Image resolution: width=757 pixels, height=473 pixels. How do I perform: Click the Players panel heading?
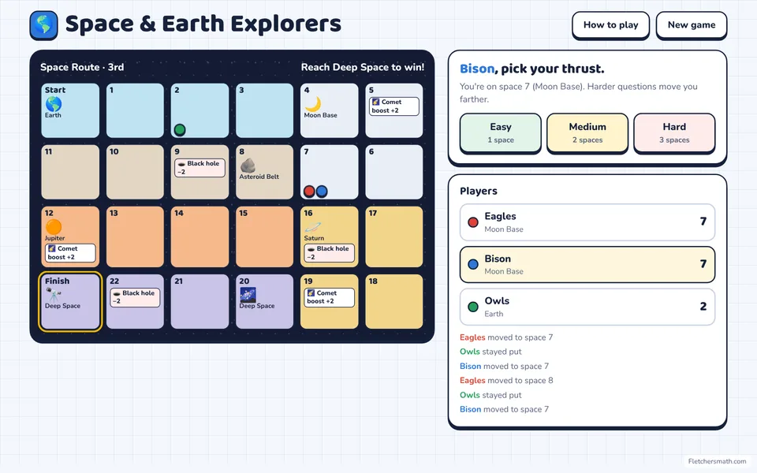point(479,191)
